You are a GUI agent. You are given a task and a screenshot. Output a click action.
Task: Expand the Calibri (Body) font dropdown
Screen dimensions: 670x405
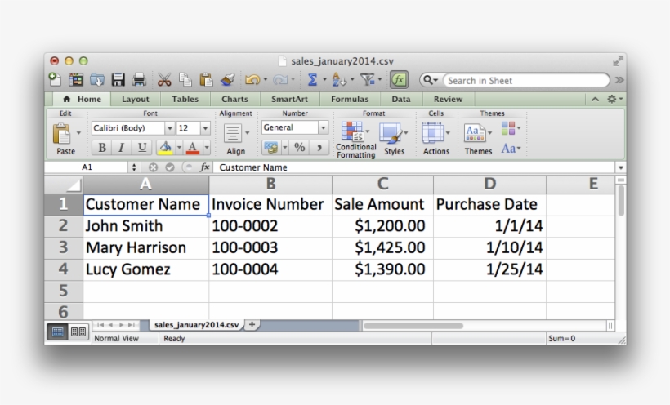point(170,128)
